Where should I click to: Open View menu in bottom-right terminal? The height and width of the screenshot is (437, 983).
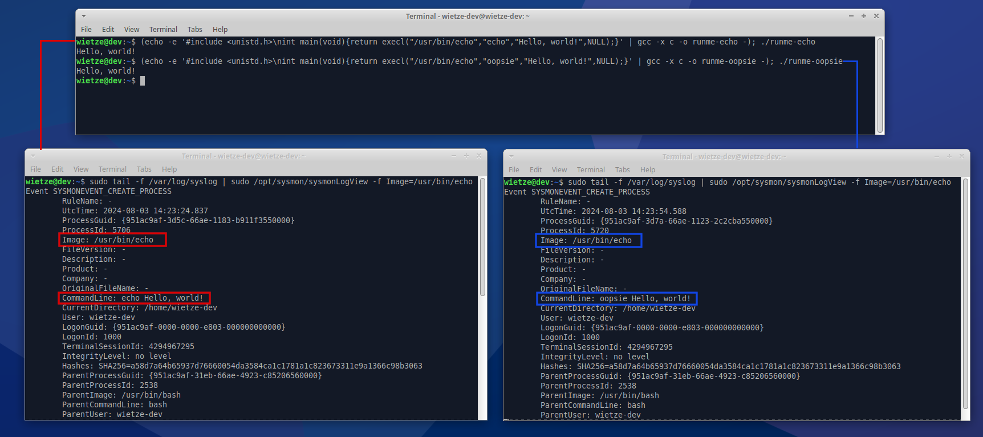(559, 170)
